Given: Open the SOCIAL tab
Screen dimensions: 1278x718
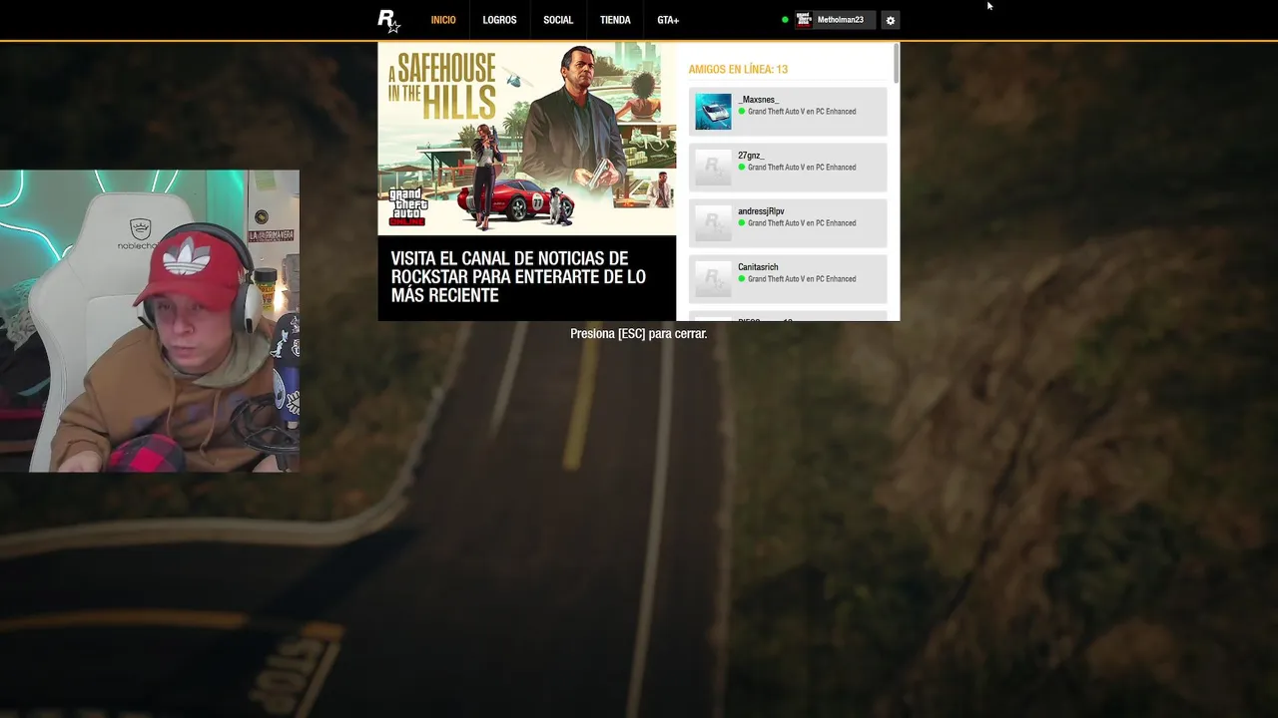Looking at the screenshot, I should point(558,20).
